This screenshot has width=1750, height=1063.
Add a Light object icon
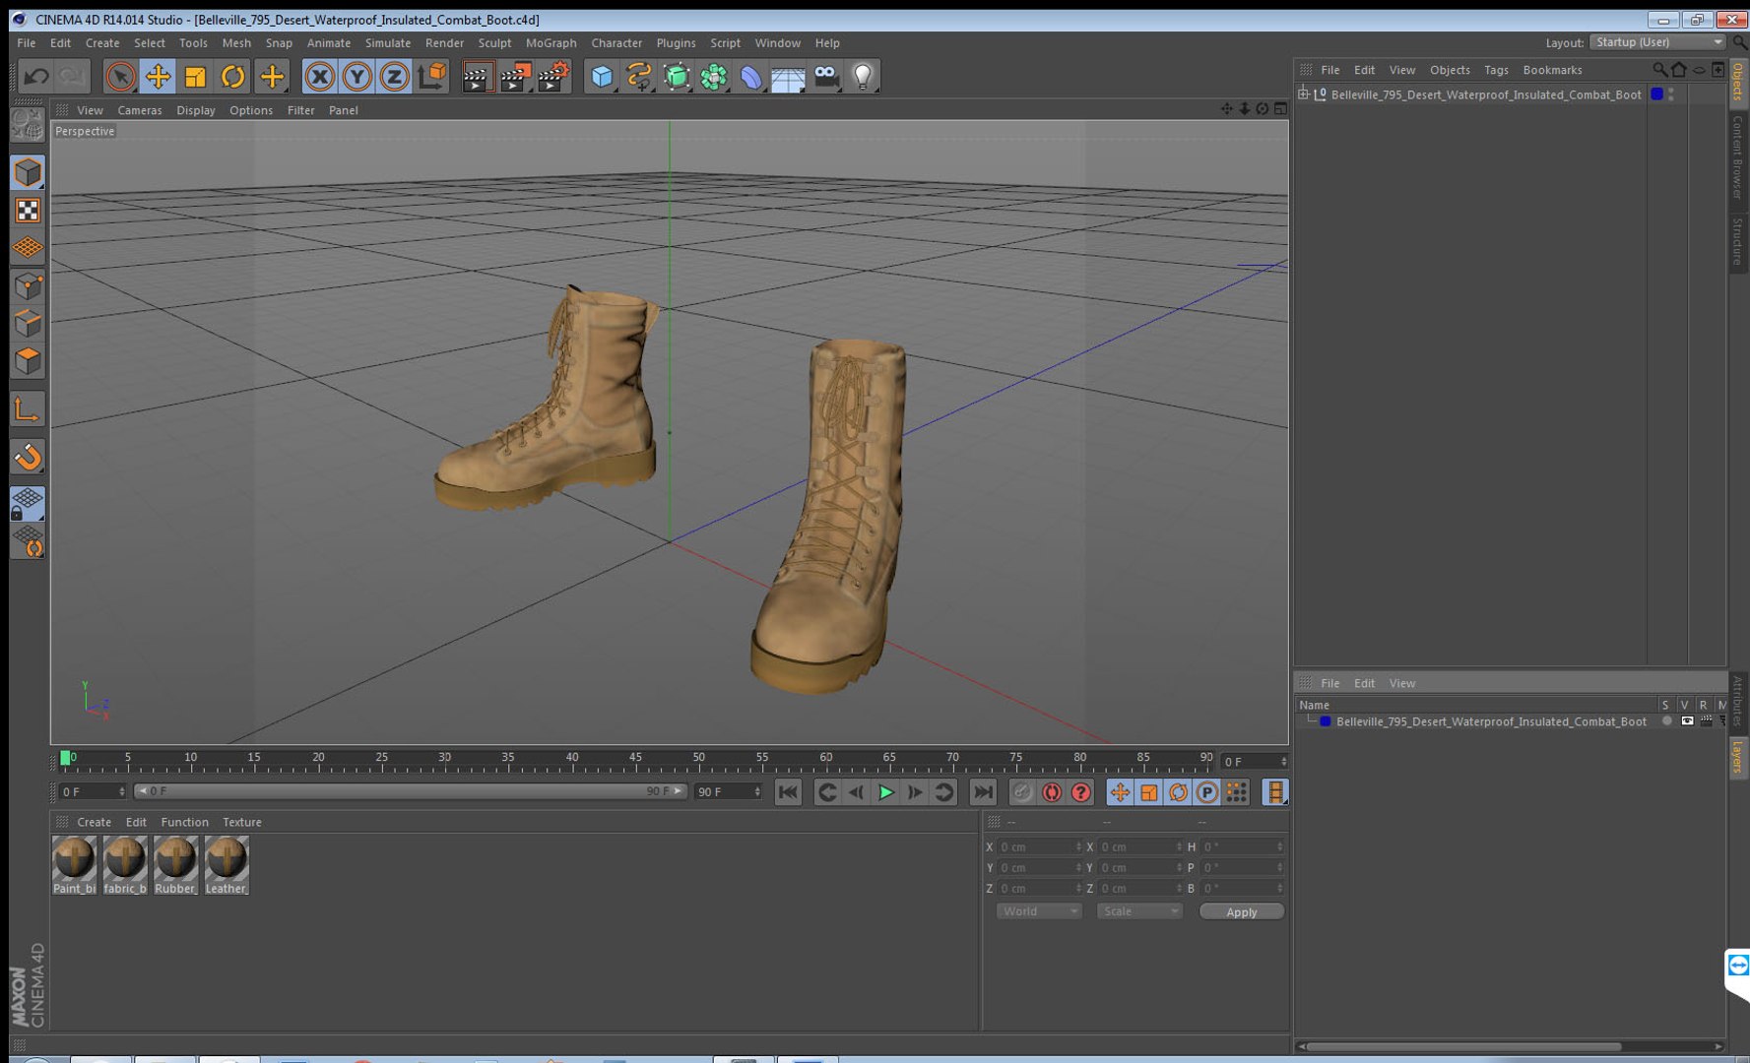863,76
